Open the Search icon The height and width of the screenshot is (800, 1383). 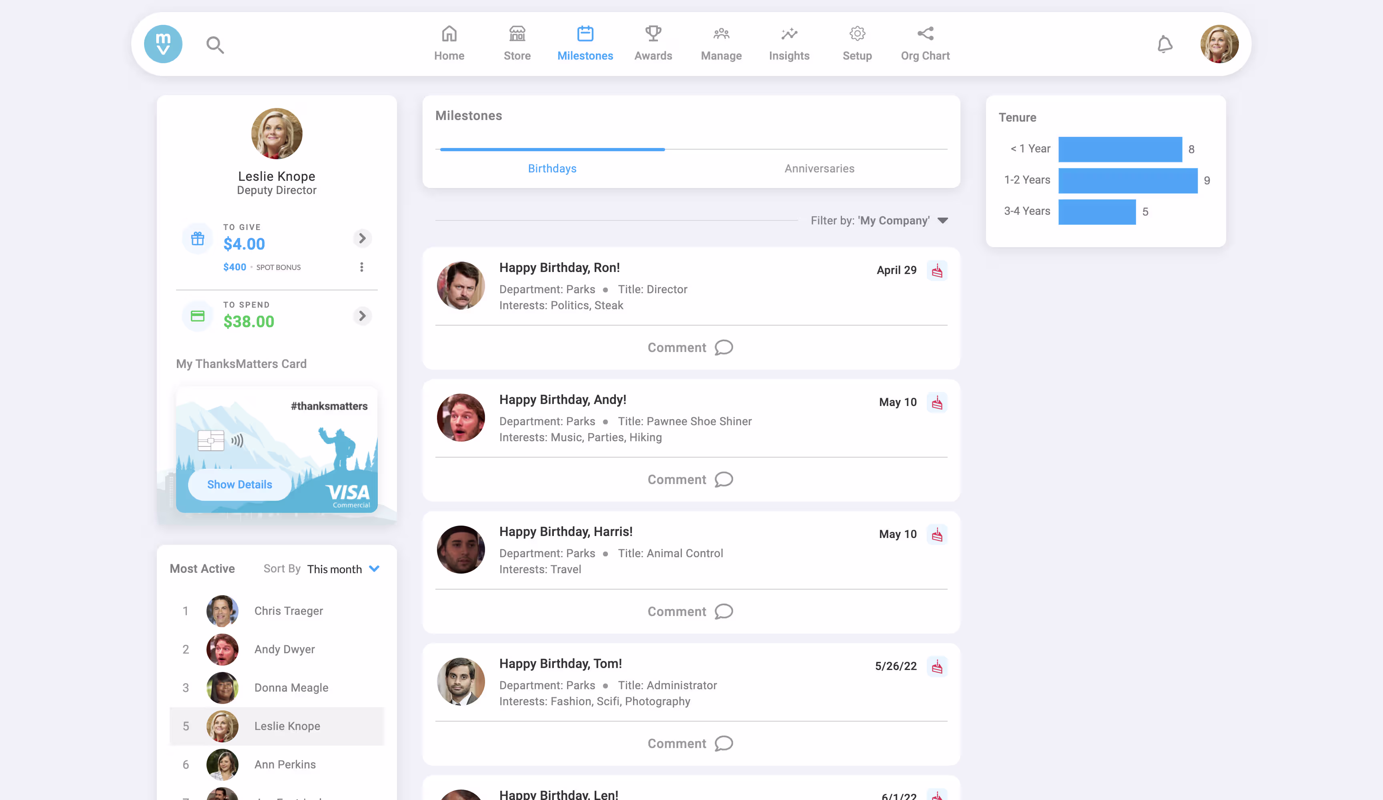point(214,44)
